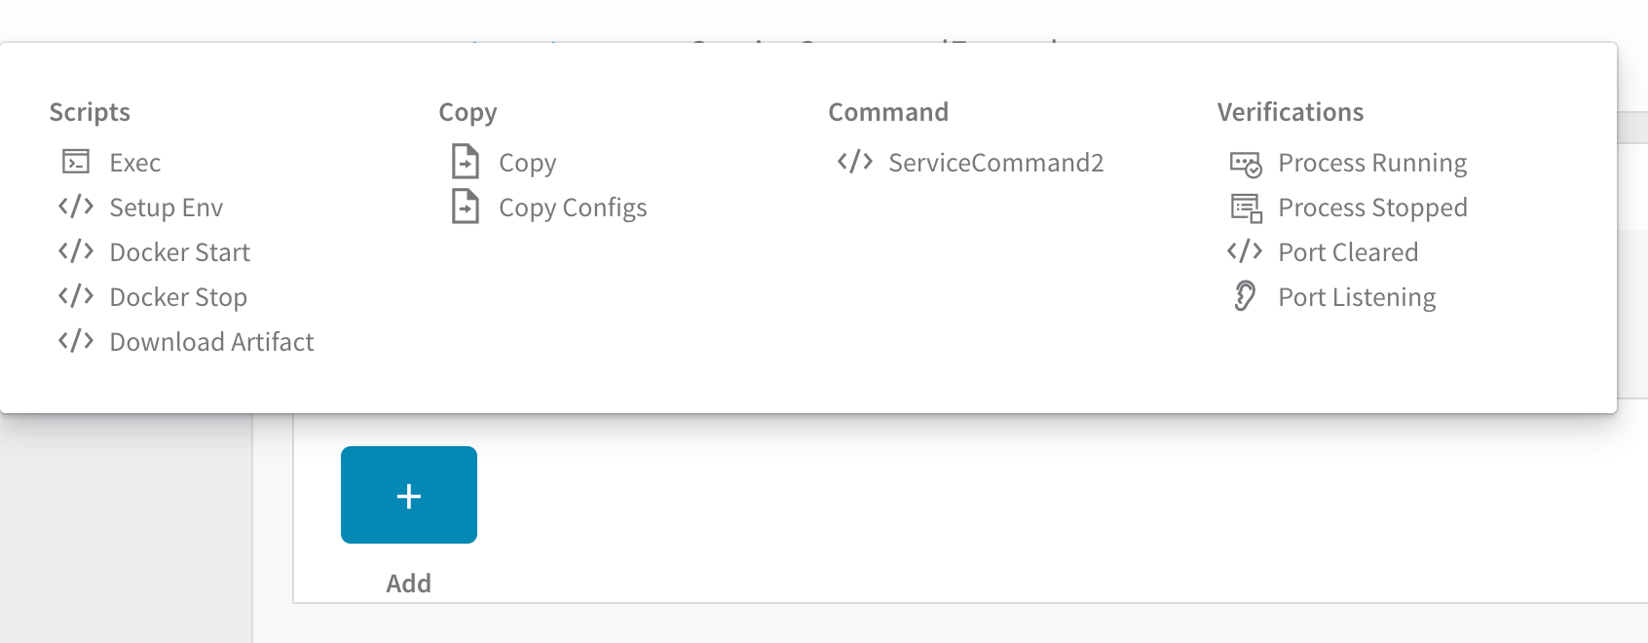Viewport: 1648px width, 643px height.
Task: Select Port Listening verification label
Action: pos(1357,297)
